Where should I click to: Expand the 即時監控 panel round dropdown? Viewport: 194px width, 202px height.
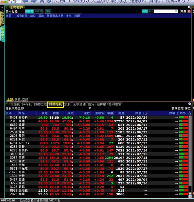(x=7, y=8)
